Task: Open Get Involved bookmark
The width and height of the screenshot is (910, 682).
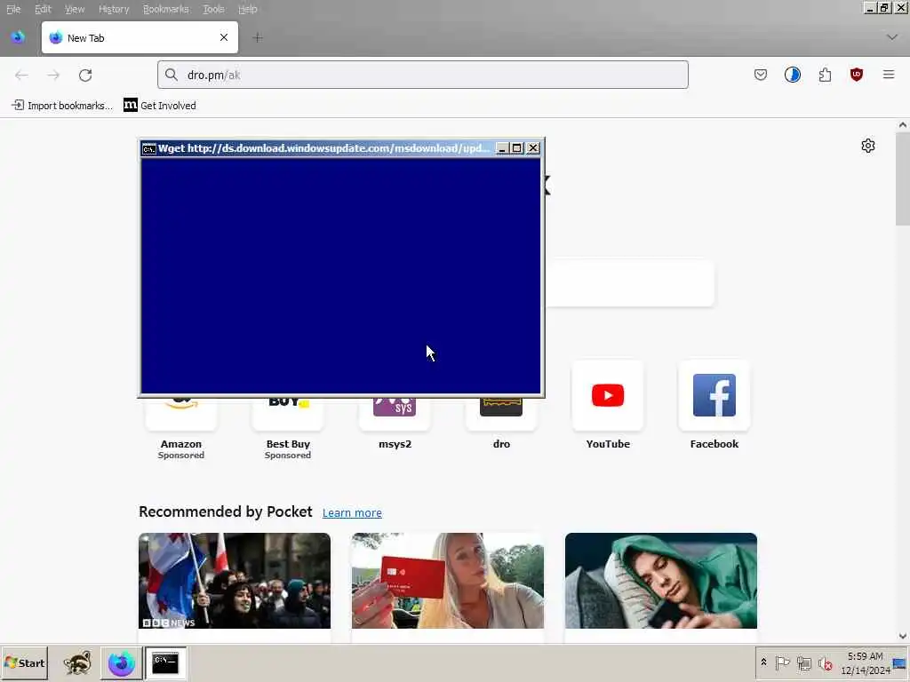Action: click(160, 106)
